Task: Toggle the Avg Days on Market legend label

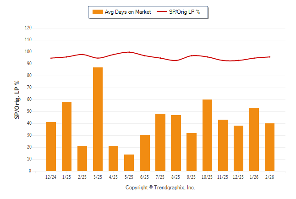Action: click(x=128, y=12)
